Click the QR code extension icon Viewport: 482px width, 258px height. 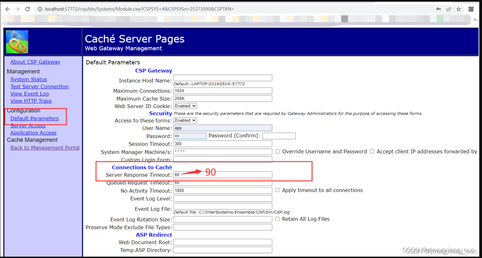(x=471, y=9)
